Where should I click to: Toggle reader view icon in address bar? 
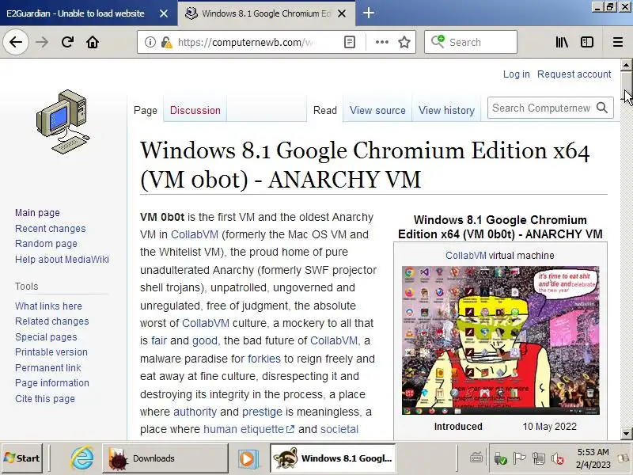350,42
